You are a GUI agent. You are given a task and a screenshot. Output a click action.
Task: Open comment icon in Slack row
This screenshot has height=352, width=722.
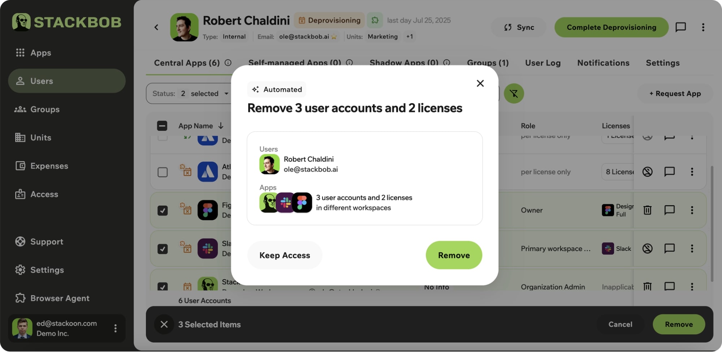[669, 248]
